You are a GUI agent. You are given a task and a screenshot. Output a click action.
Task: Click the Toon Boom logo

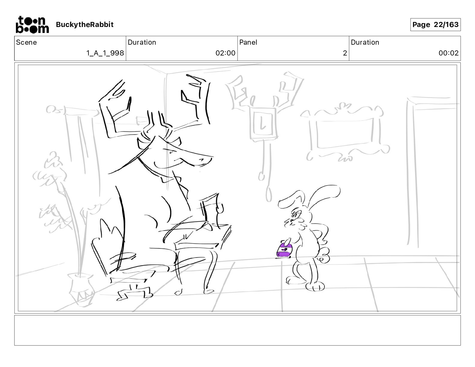32,25
